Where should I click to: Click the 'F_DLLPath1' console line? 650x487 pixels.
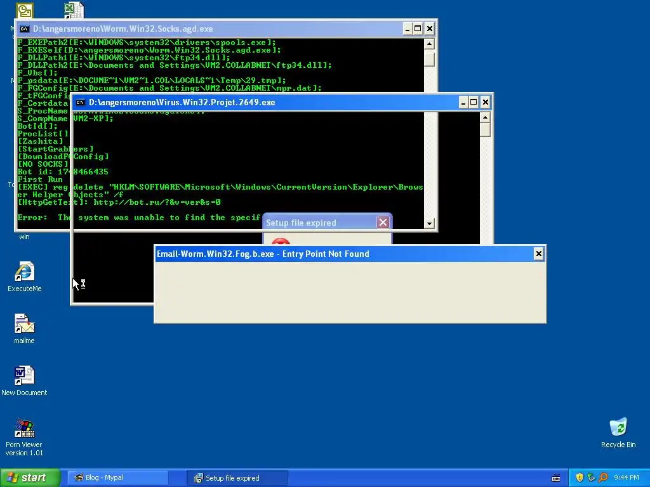124,58
